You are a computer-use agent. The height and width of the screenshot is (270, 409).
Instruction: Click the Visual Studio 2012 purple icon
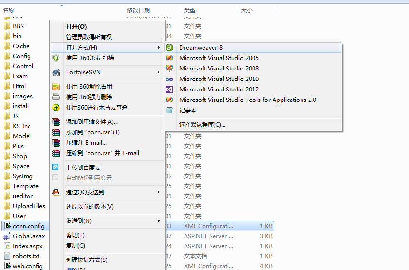click(169, 90)
